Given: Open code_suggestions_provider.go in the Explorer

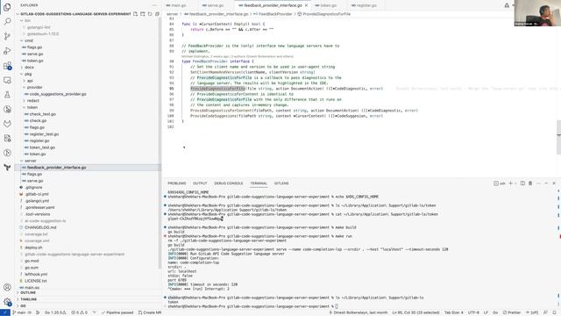Looking at the screenshot, I should (58, 94).
